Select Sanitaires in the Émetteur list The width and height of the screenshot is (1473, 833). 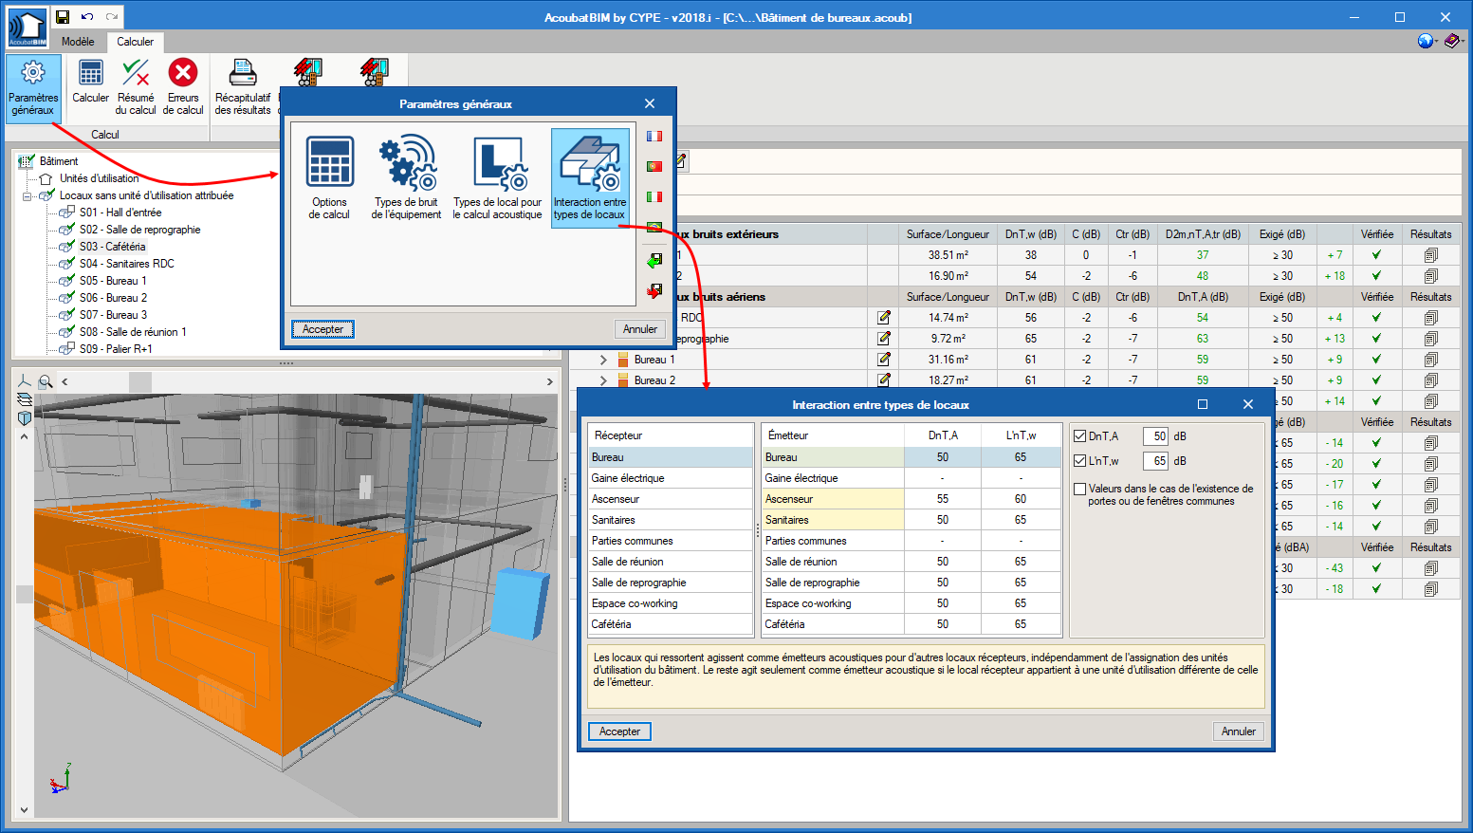tap(833, 520)
